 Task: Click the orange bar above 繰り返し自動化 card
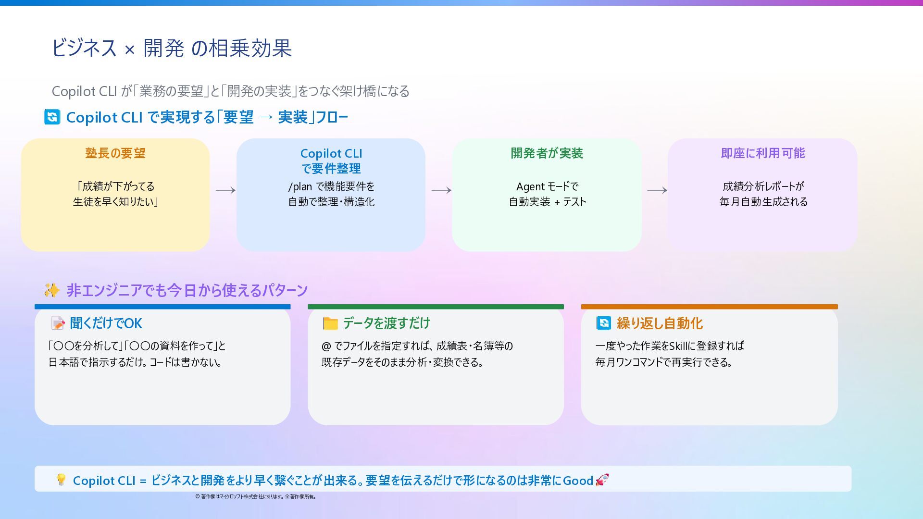click(x=709, y=307)
